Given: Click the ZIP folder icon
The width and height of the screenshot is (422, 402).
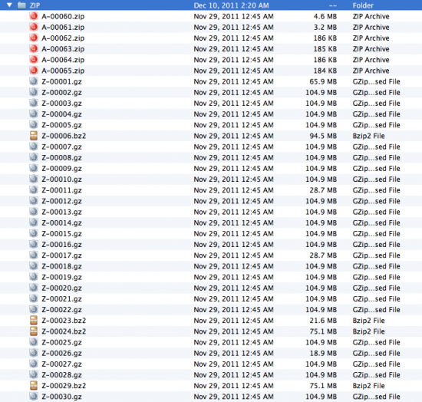Looking at the screenshot, I should (x=21, y=5).
